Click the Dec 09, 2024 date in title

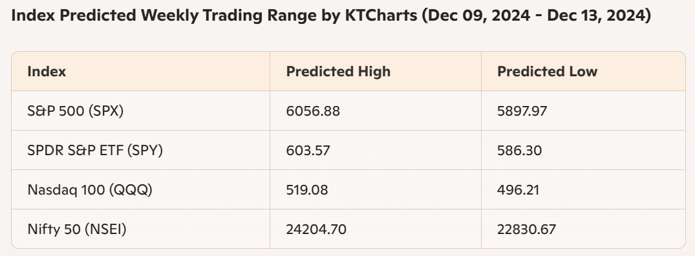[480, 16]
